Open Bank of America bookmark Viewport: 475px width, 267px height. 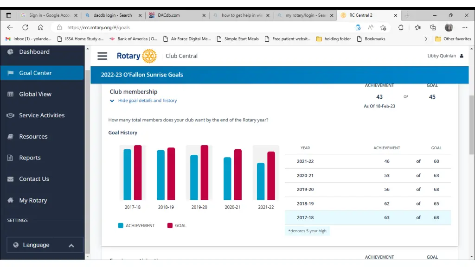[134, 39]
